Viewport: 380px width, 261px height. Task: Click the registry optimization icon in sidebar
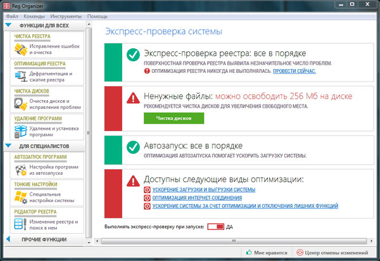click(x=20, y=77)
